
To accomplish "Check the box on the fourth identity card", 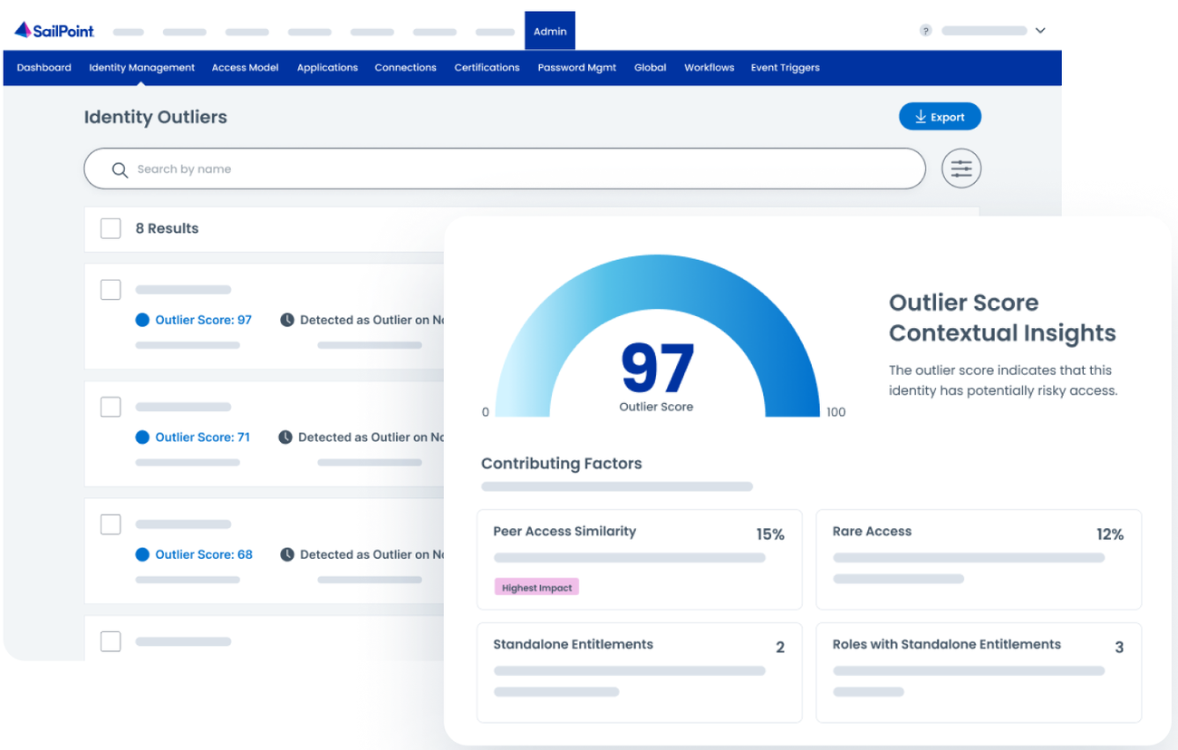I will tap(111, 641).
